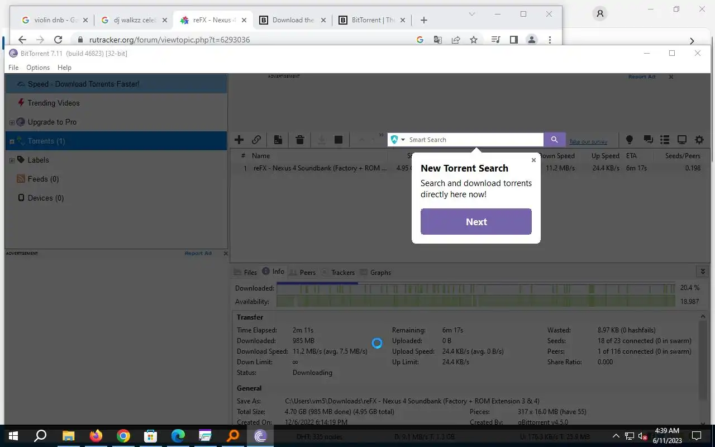Bookmark this page with star icon
The height and width of the screenshot is (447, 715).
(x=474, y=40)
